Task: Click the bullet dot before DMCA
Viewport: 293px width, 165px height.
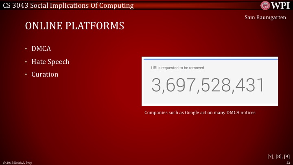Action: (x=26, y=49)
